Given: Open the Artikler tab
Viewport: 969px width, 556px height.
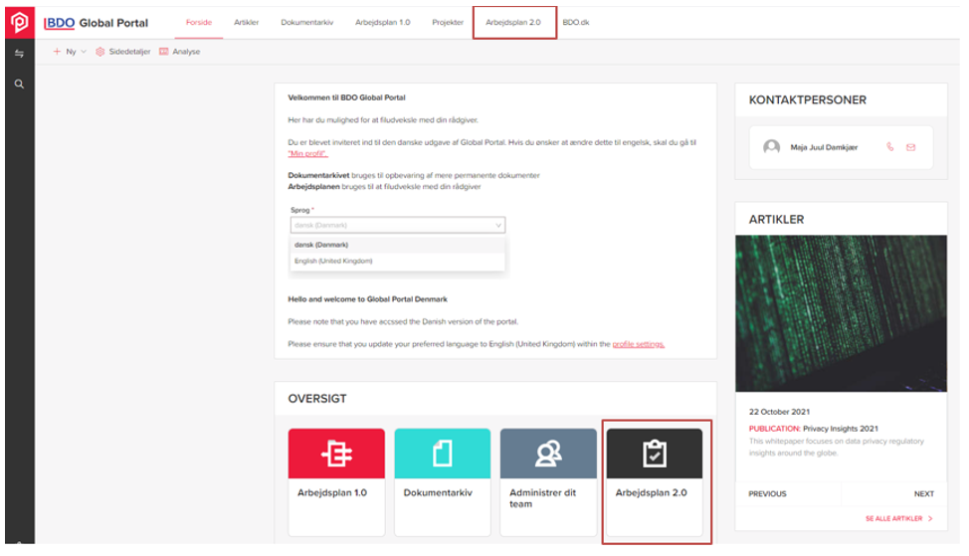Looking at the screenshot, I should coord(246,22).
